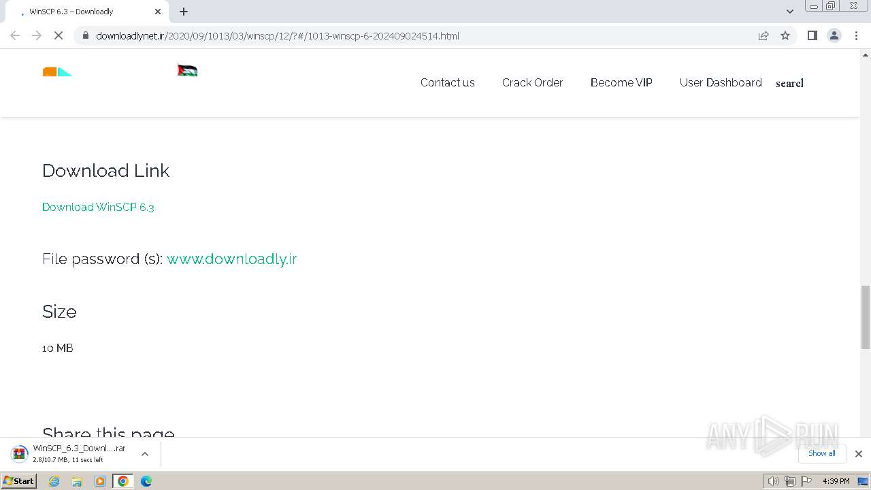Screen dimensions: 871x490
Task: Click the 4:39 PM clock
Action: point(836,481)
